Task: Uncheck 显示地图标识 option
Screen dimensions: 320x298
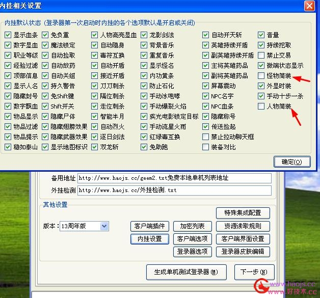Action: [x=45, y=147]
